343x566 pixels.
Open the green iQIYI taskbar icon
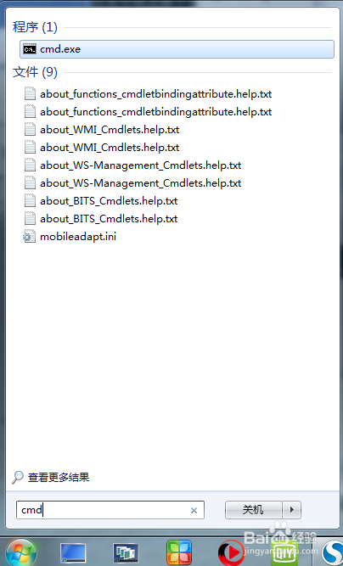tap(284, 552)
